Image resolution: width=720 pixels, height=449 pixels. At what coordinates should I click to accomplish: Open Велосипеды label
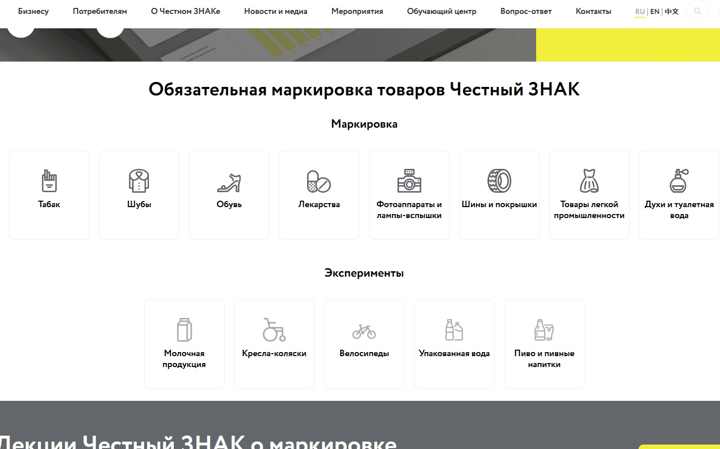tap(364, 353)
